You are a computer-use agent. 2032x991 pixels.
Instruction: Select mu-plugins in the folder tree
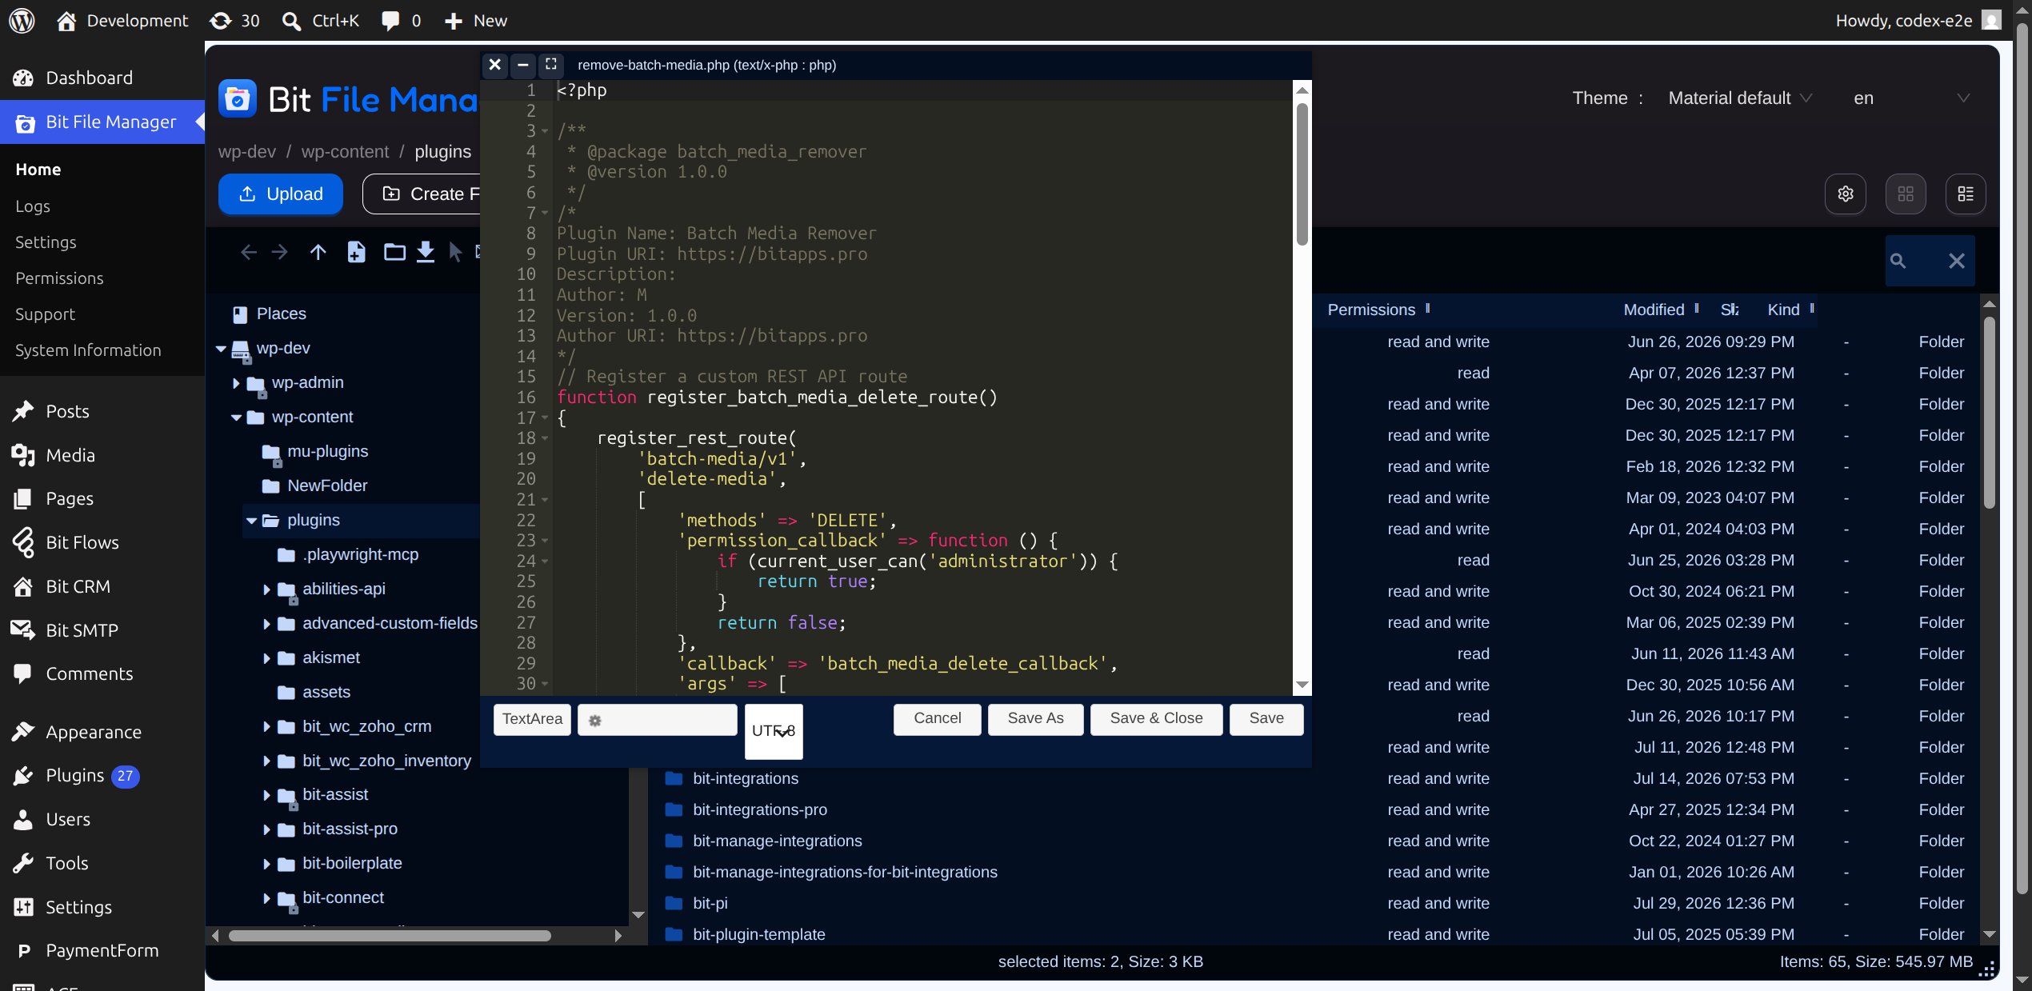coord(327,452)
